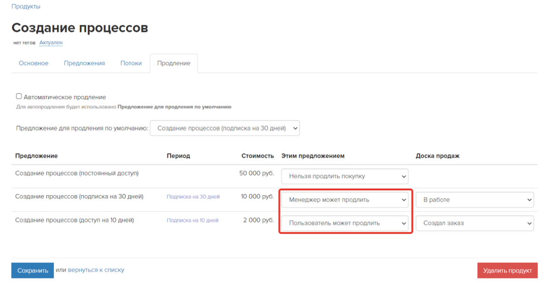Click the Период column header
Viewport: 549px width, 288px height.
click(x=178, y=156)
